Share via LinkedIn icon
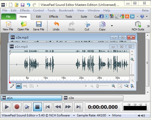This screenshot has width=151, height=120. (x=132, y=16)
